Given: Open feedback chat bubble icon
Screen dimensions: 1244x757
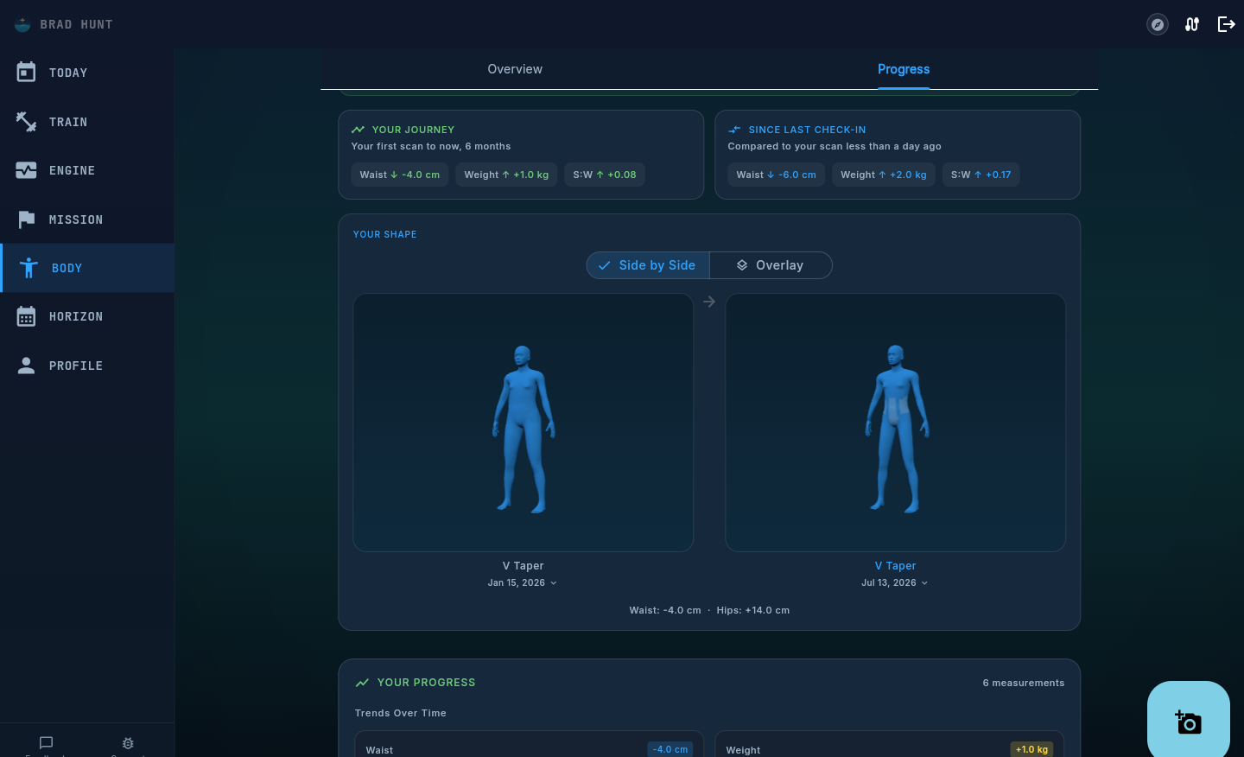Looking at the screenshot, I should click(x=47, y=742).
